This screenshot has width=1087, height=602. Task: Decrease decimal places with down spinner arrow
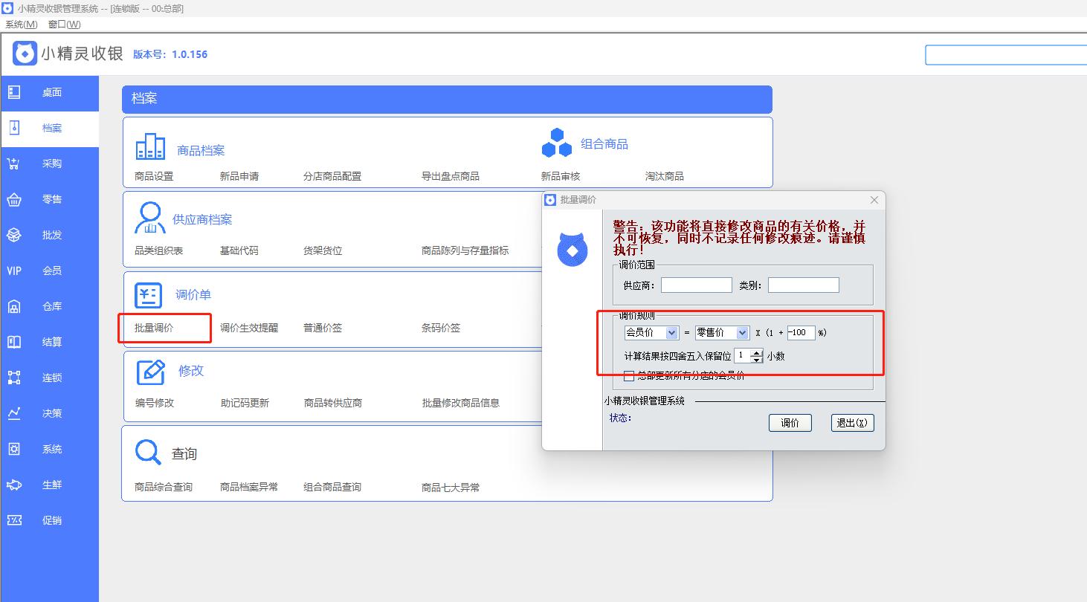pyautogui.click(x=757, y=359)
